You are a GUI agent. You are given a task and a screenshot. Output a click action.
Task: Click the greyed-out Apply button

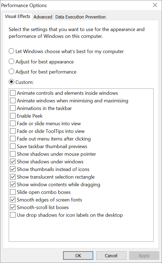[144, 255]
